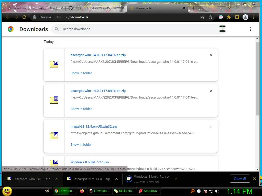The width and height of the screenshot is (262, 196).
Task: Expand options for second escargot shelf item
Action: 116,179
